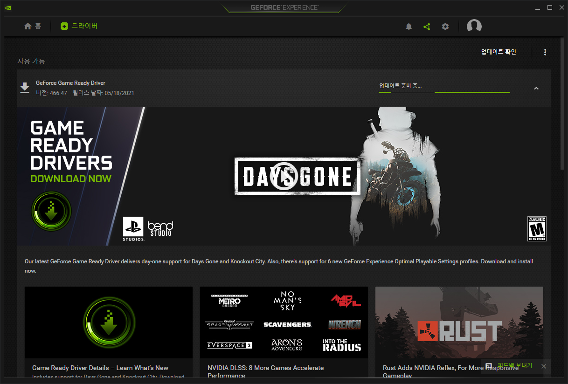This screenshot has height=384, width=568.
Task: Open the NVIDIA DLSS games thumbnail
Action: coord(284,322)
